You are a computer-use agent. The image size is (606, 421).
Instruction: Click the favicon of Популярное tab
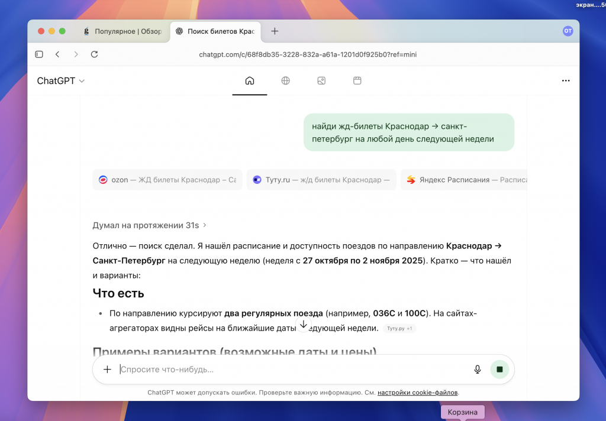[86, 31]
